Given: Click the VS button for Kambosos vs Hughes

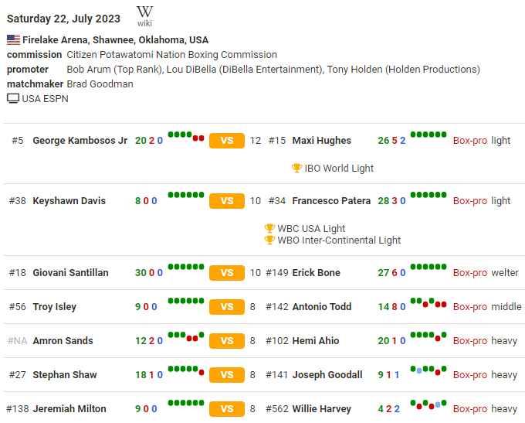Looking at the screenshot, I should pos(227,141).
